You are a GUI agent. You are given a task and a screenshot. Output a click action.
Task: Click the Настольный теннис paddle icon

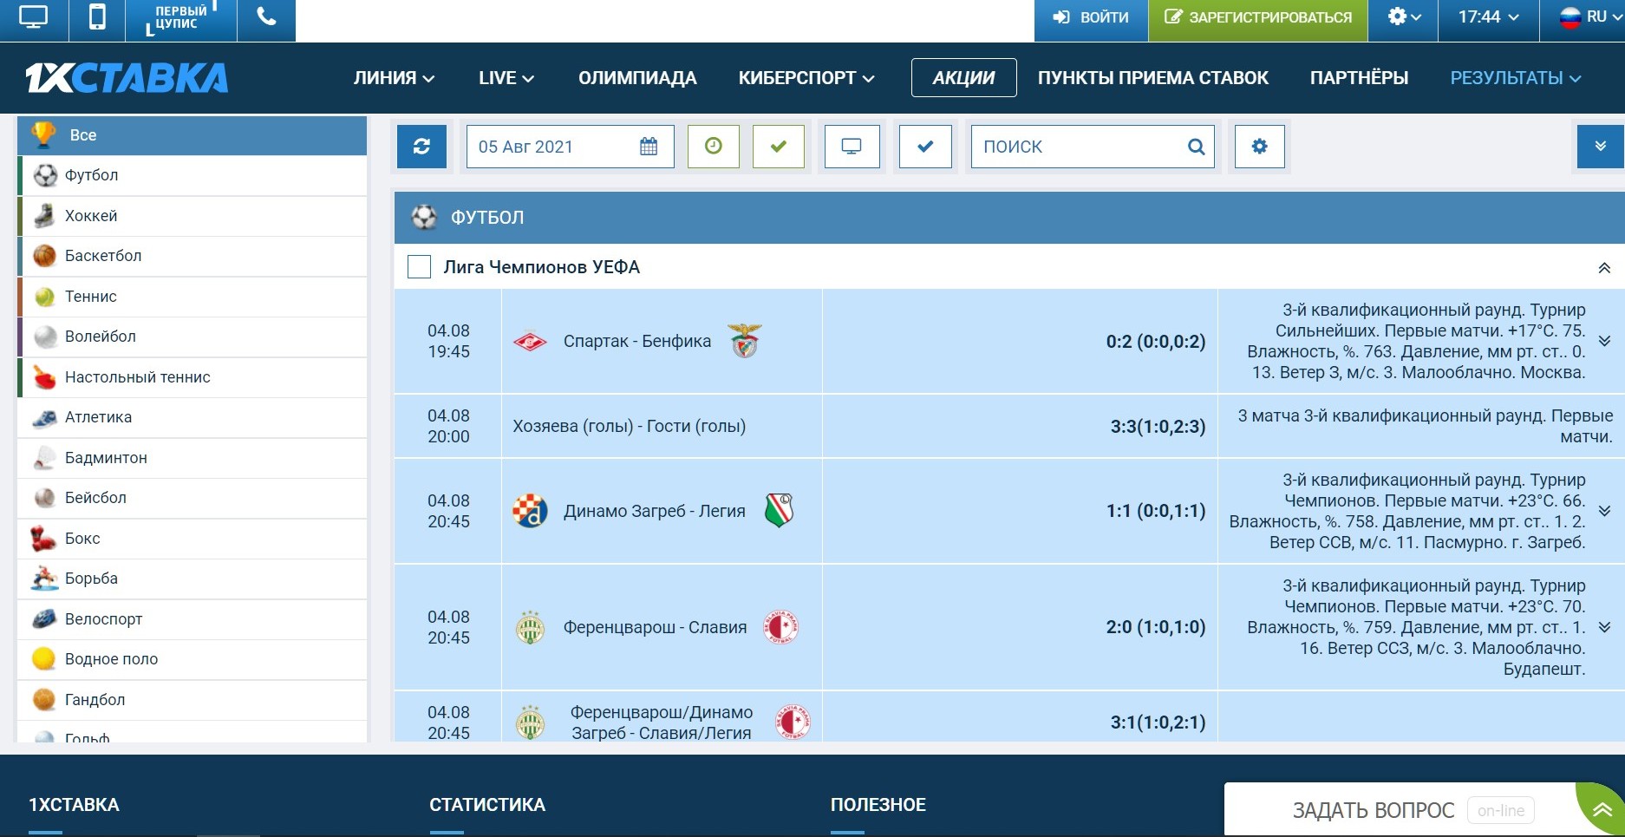[44, 377]
